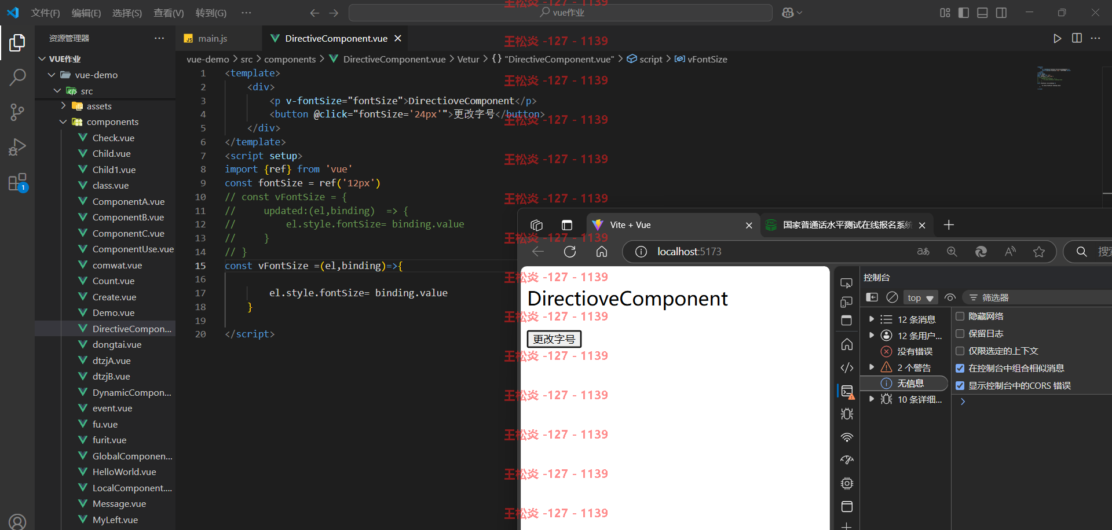Select 无信息 filter in console sidebar

pos(904,384)
